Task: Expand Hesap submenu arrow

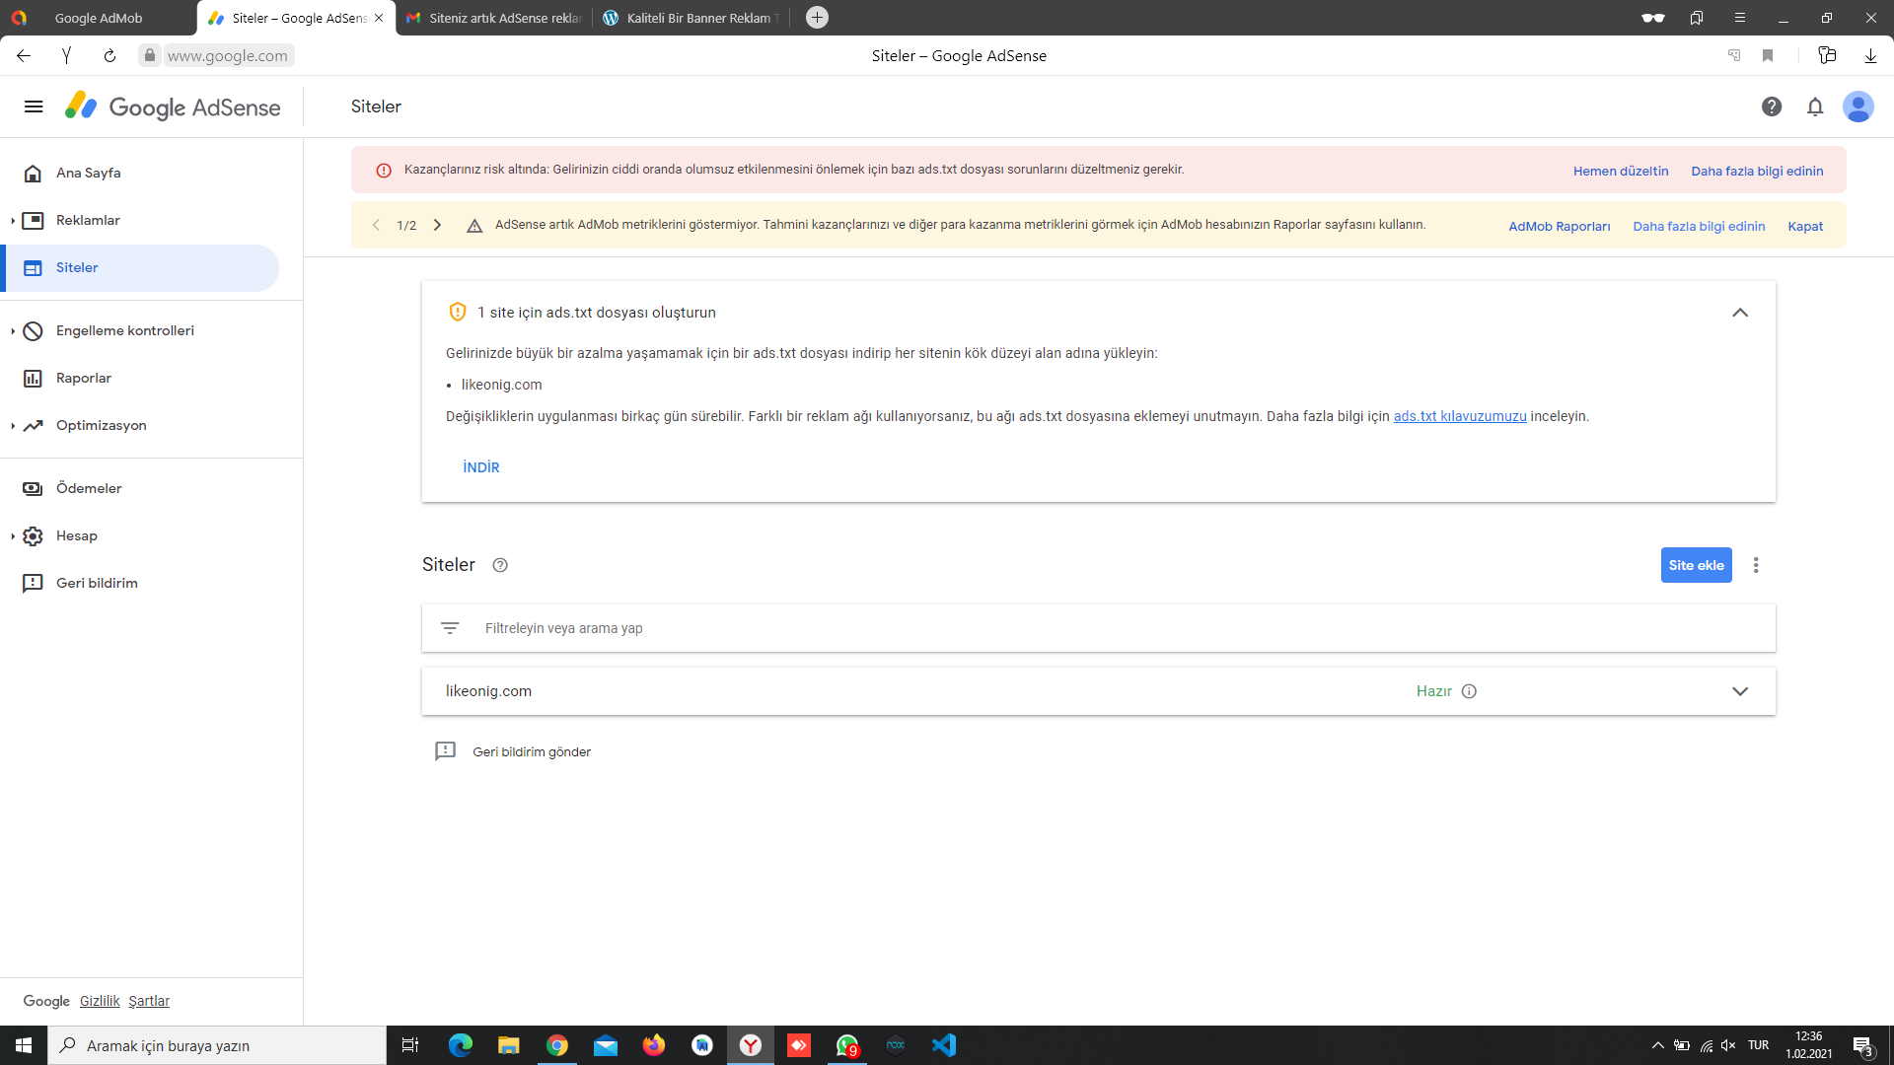Action: [x=13, y=536]
